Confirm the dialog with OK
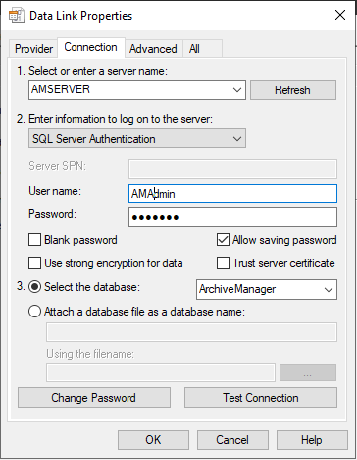The width and height of the screenshot is (357, 460). [153, 440]
